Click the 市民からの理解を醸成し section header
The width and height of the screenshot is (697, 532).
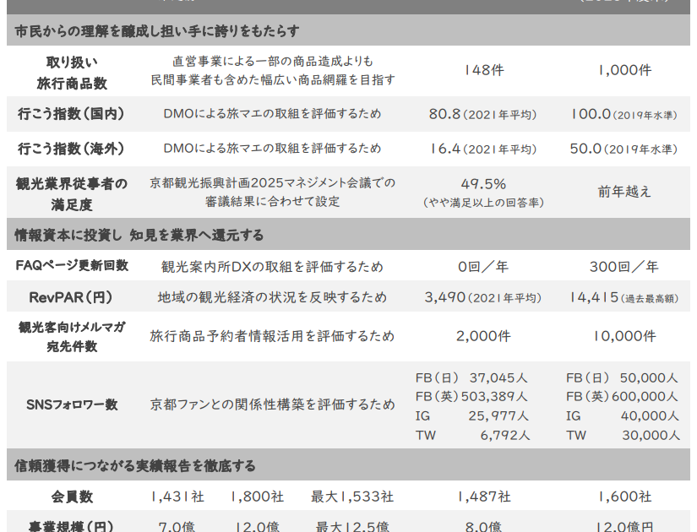pyautogui.click(x=157, y=31)
